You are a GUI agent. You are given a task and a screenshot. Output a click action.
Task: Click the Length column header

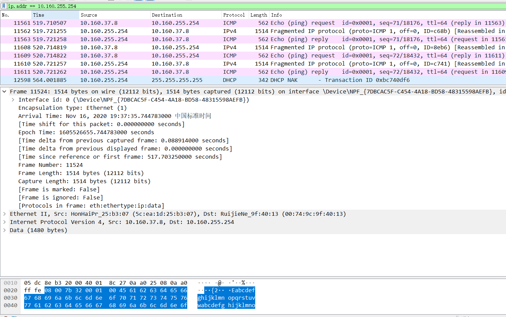(259, 15)
